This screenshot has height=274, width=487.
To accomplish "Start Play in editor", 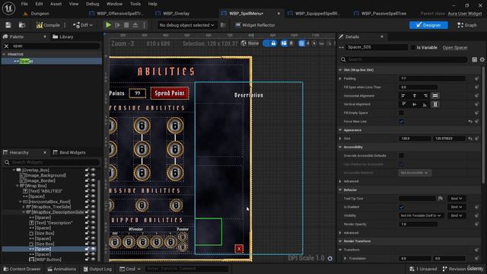I will coord(108,25).
